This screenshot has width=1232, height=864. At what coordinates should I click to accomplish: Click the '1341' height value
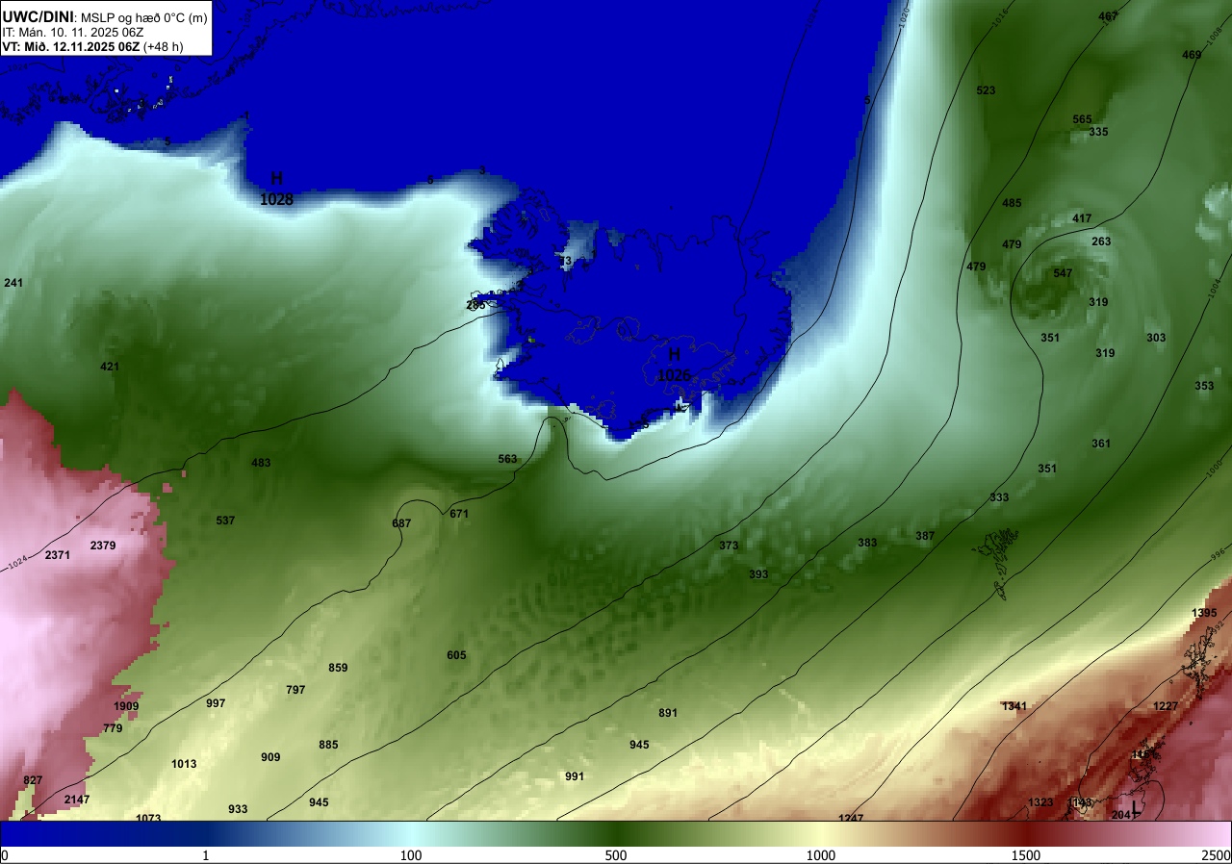coord(1014,706)
